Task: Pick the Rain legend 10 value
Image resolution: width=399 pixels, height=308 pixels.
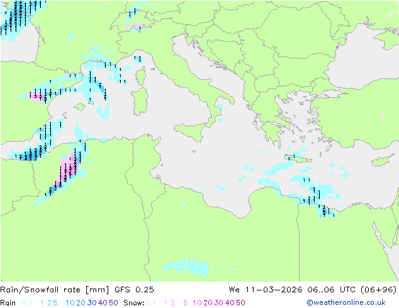Action: pyautogui.click(x=70, y=303)
